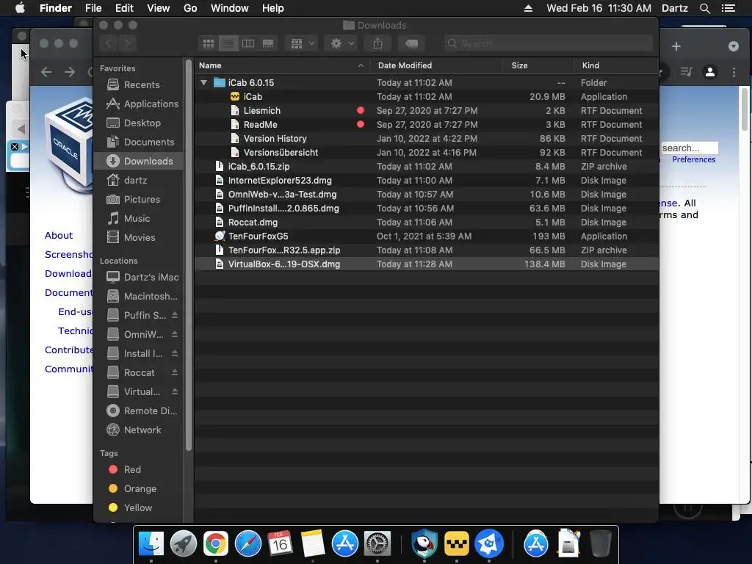Open Network in the sidebar

coord(139,430)
